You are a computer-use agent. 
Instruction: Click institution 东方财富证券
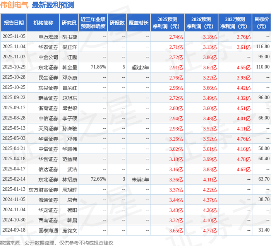43,190
